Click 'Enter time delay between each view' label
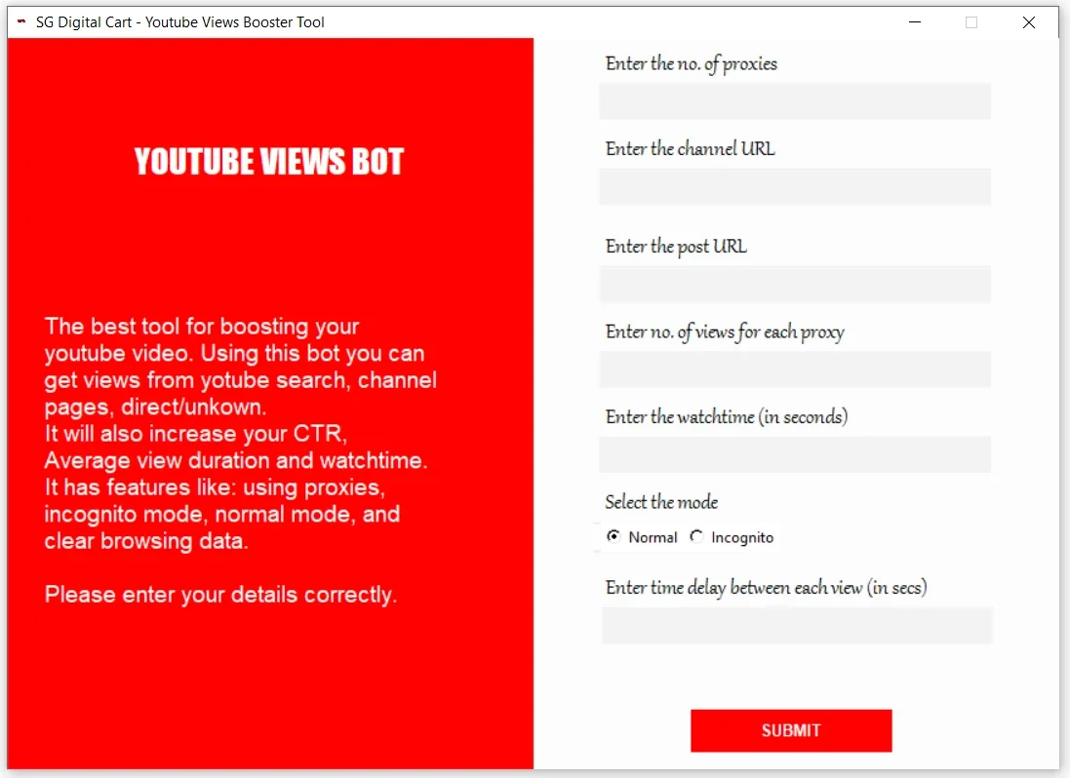This screenshot has height=778, width=1070. pos(766,588)
